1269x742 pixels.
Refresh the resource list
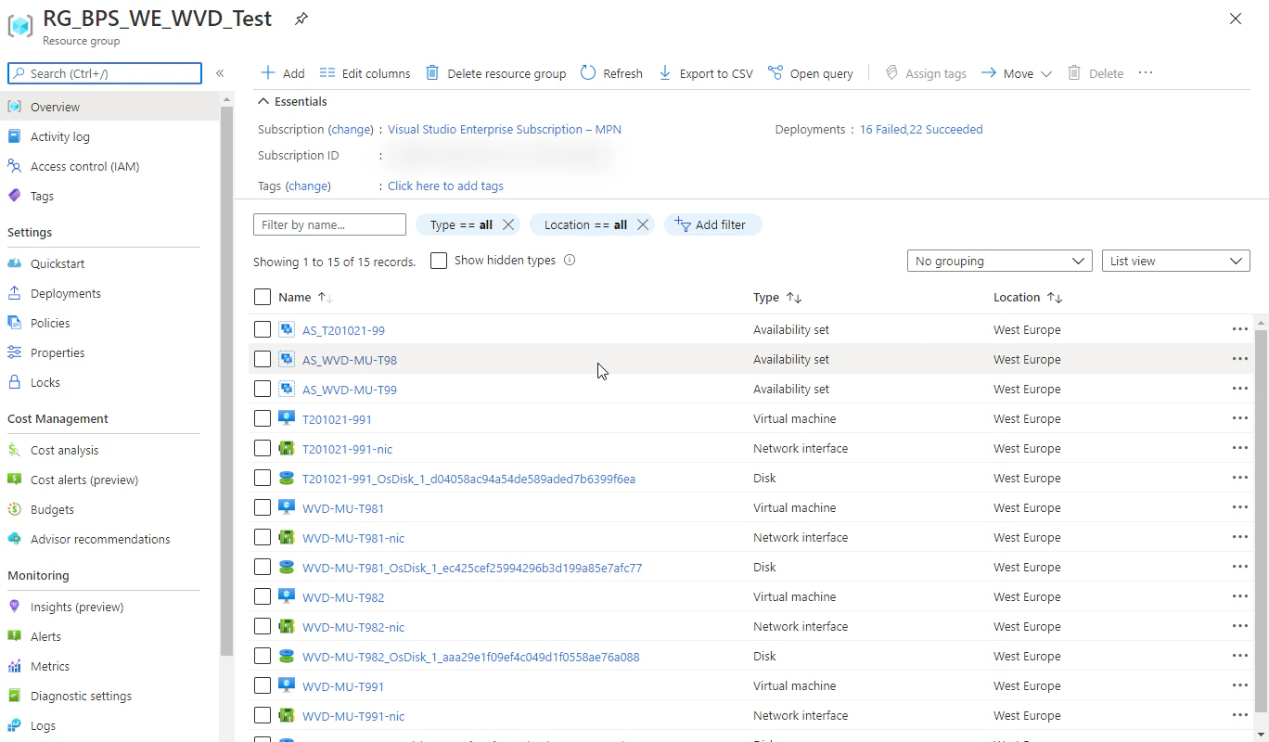point(611,73)
